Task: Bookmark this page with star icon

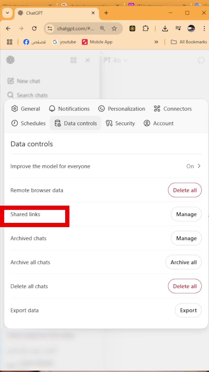Action: click(x=114, y=28)
